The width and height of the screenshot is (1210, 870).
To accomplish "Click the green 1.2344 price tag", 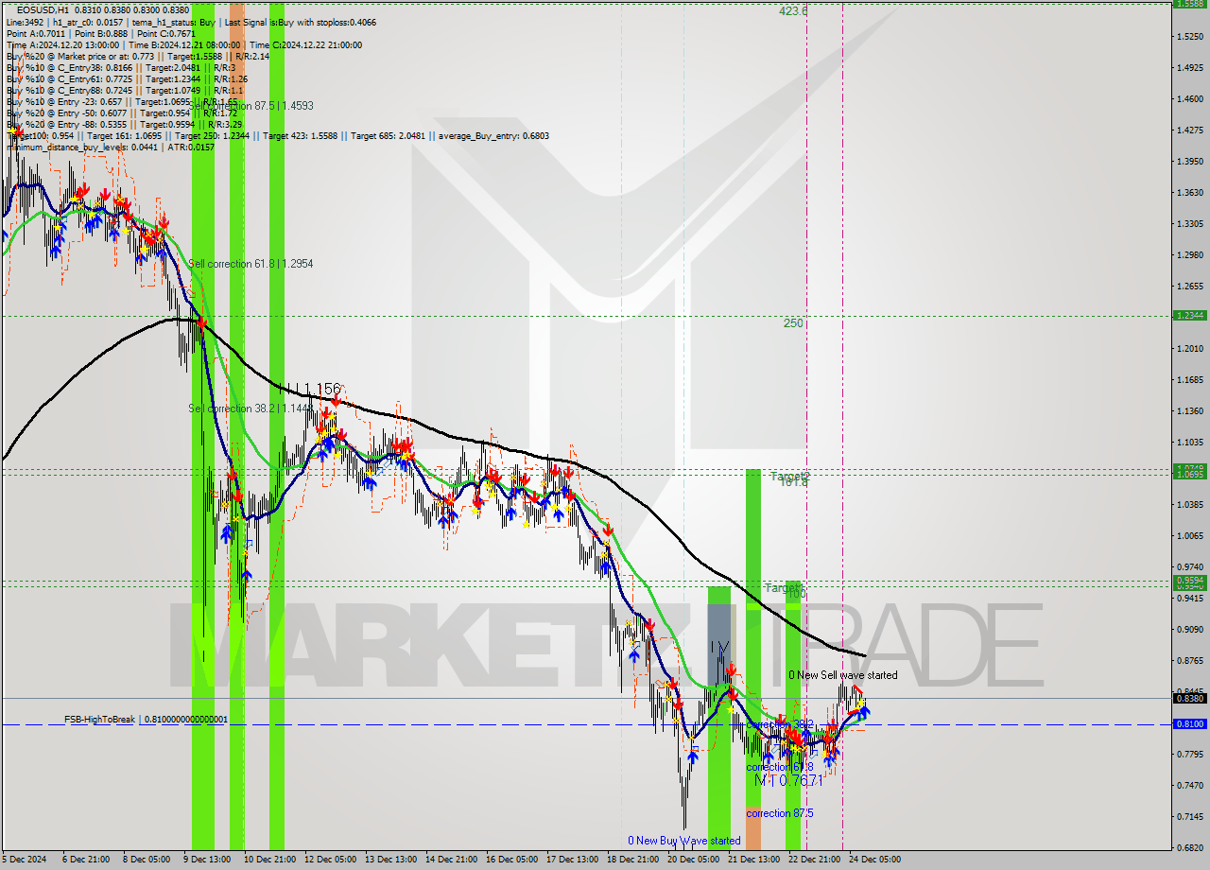I will point(1188,316).
